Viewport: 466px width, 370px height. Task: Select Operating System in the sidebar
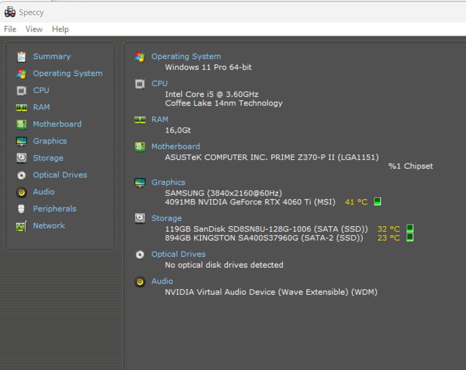pos(67,73)
